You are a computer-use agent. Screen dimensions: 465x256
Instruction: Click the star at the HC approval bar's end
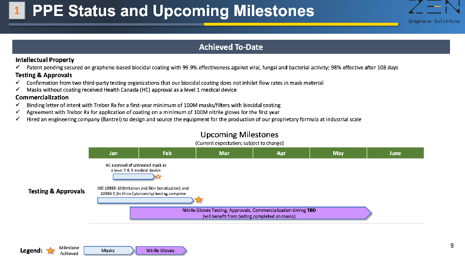[x=158, y=176]
